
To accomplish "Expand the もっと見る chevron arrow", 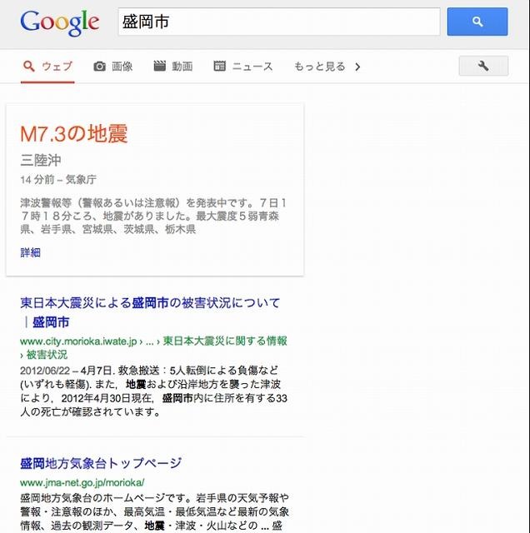I will (x=357, y=67).
